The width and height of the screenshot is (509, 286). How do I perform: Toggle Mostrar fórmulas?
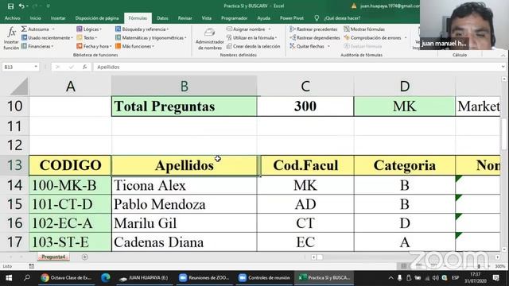coord(364,29)
